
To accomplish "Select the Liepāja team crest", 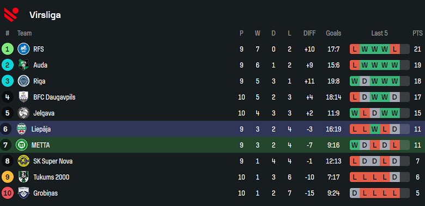I will point(21,129).
